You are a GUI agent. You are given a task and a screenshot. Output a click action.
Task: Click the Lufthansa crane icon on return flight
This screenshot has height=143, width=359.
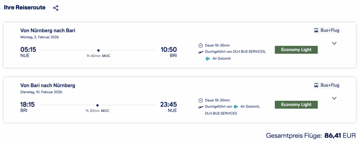point(200,107)
